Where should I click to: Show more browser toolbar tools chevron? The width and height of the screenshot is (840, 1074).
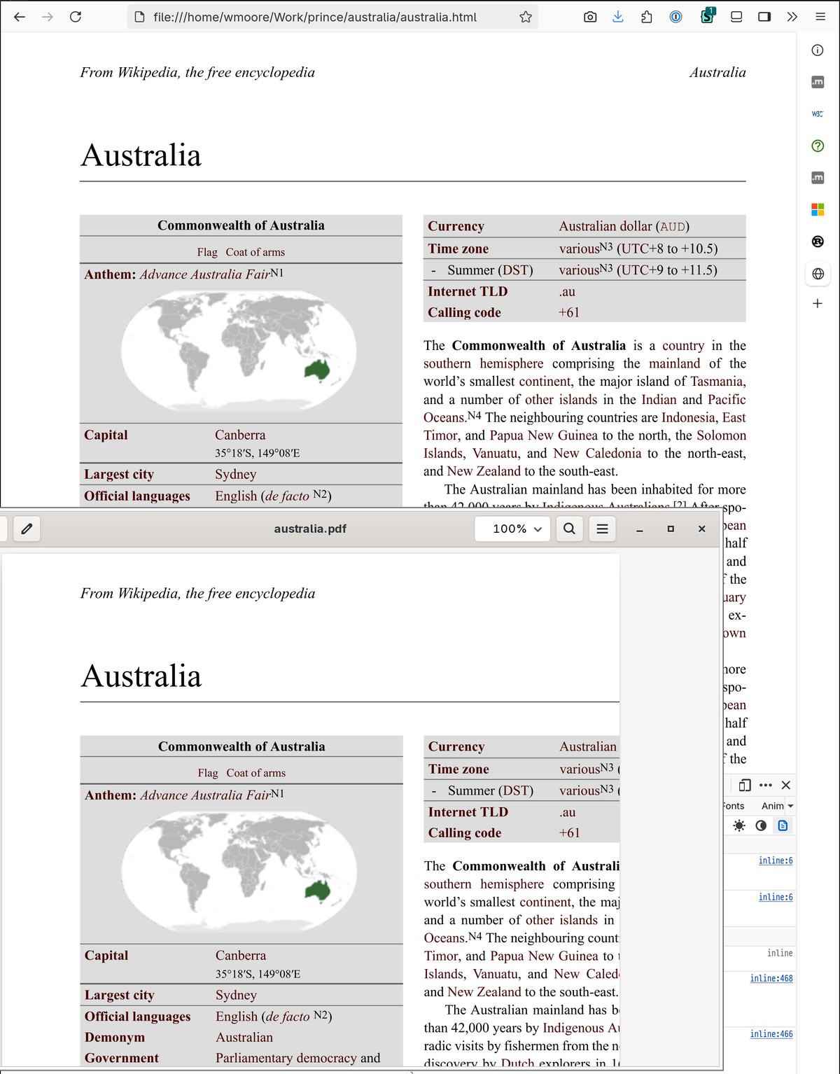(792, 17)
